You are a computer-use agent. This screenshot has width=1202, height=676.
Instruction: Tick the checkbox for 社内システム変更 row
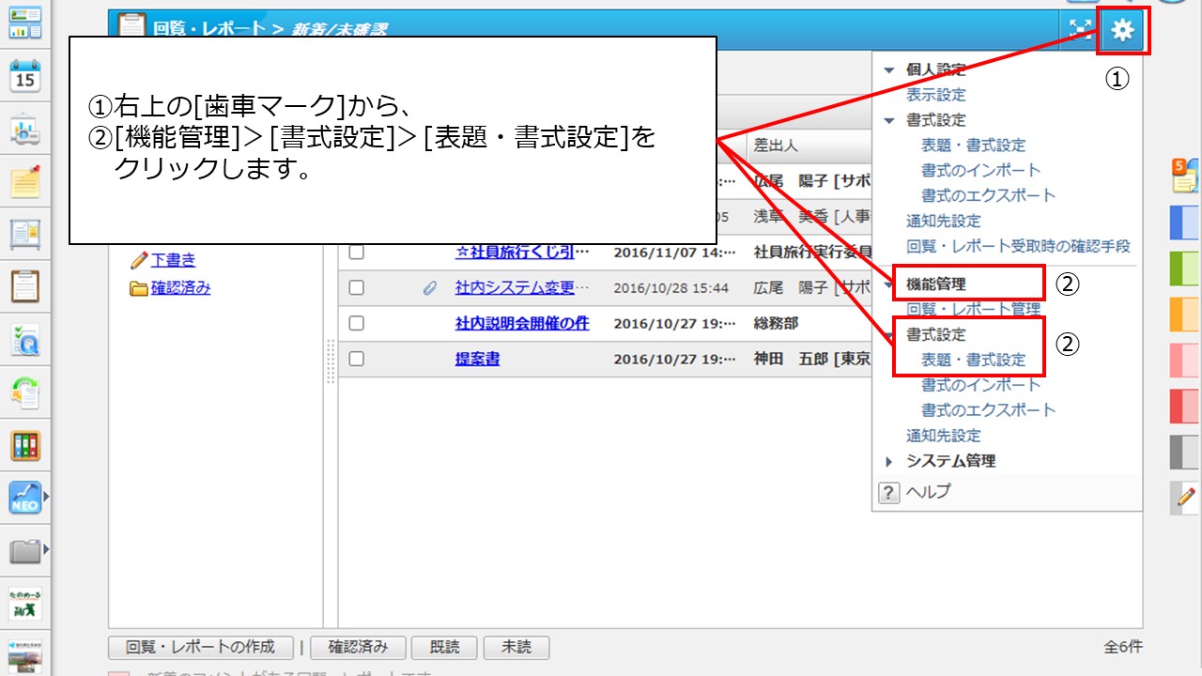tap(356, 288)
